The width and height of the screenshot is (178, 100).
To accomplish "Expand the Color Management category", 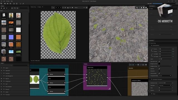I will tap(4, 76).
